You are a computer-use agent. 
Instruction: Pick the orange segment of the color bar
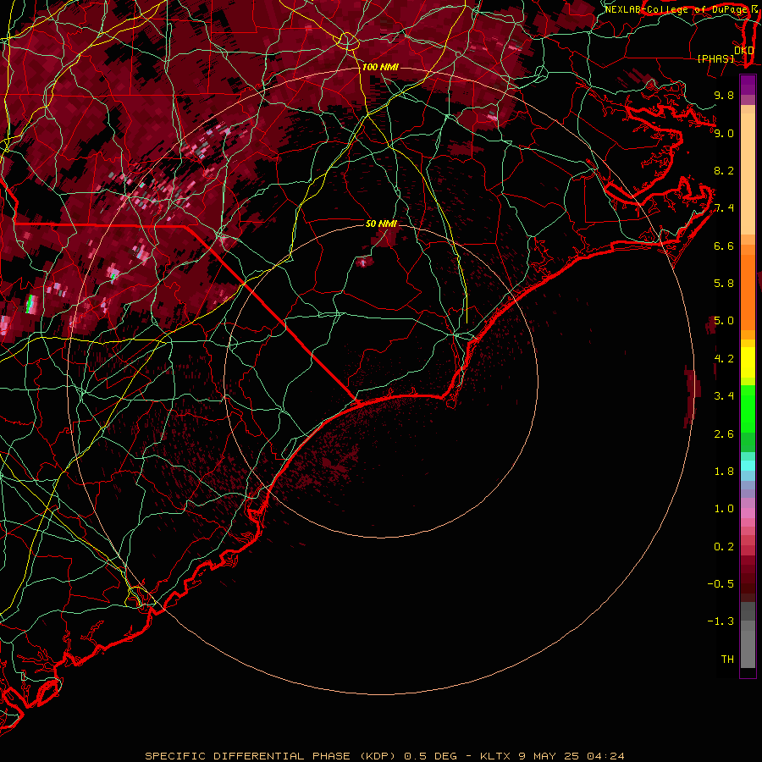[x=748, y=291]
